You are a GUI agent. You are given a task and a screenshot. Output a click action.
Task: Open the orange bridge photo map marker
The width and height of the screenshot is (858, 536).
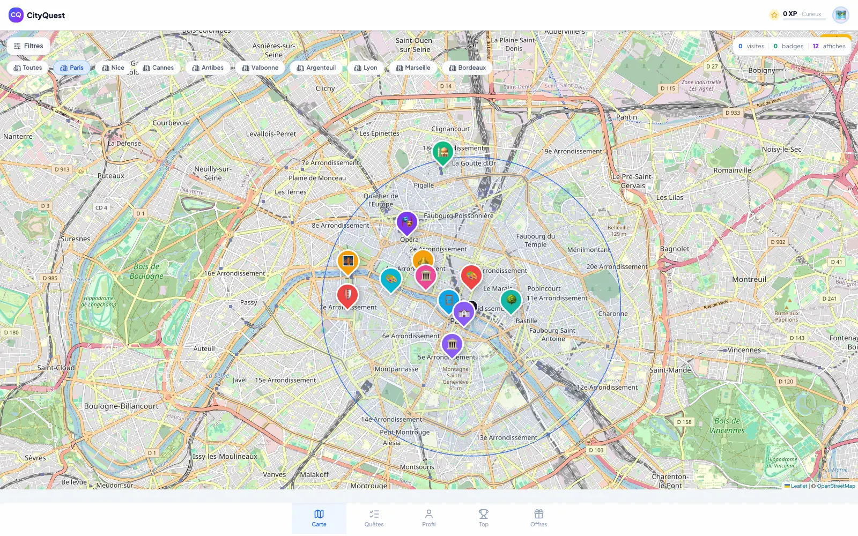[x=348, y=262]
